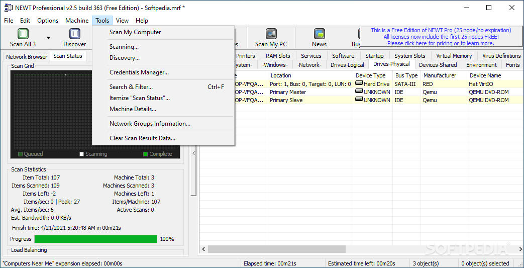
Task: Select the Scan Status tab
Action: [x=68, y=56]
